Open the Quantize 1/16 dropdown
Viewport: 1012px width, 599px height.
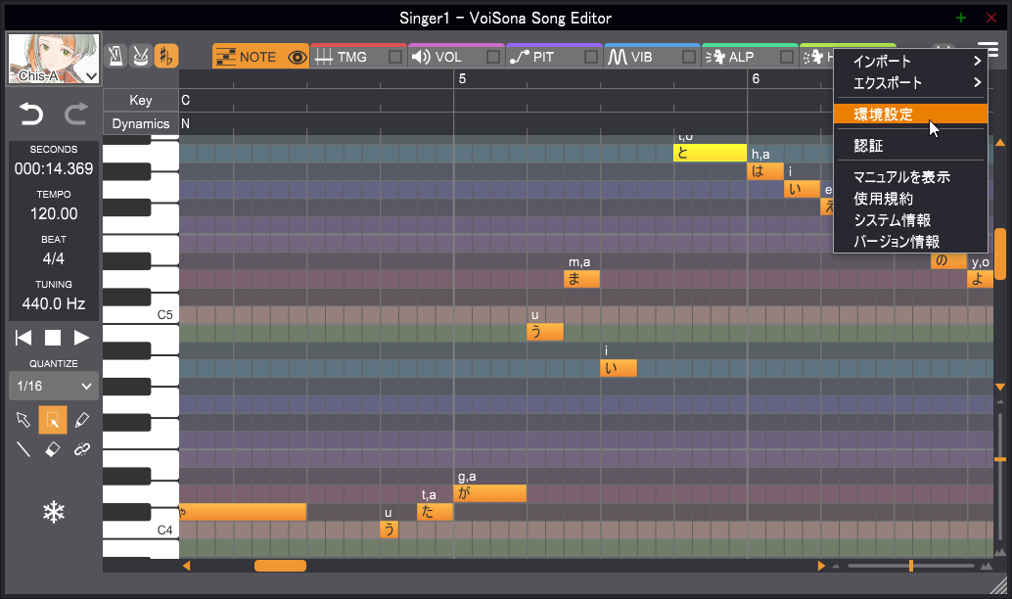coord(54,387)
